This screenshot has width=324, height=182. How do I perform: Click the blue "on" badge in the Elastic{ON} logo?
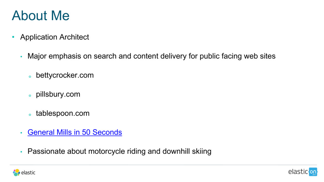point(313,172)
